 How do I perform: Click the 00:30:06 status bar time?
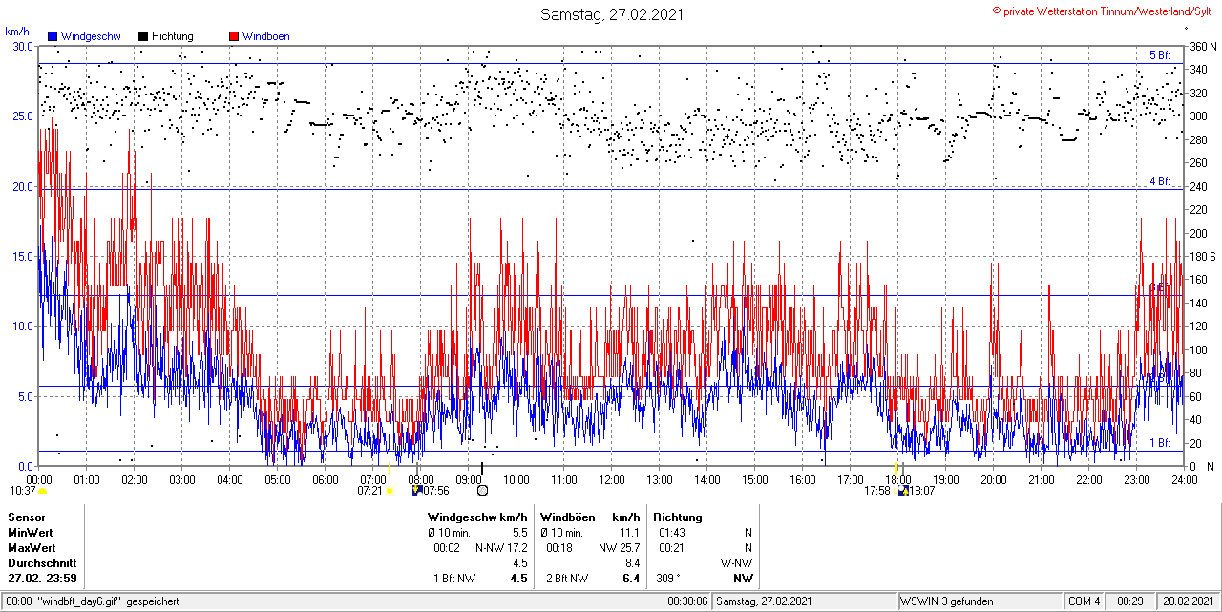point(688,601)
